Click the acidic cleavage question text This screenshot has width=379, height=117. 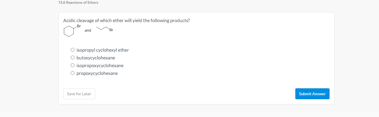click(x=126, y=21)
